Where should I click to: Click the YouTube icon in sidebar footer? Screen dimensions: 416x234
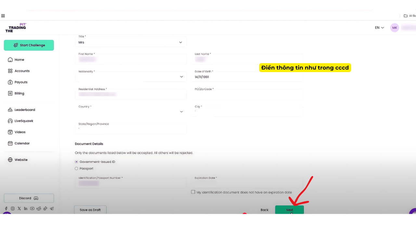(32, 209)
